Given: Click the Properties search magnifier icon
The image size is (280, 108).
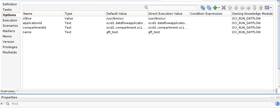Looking at the screenshot, I should point(8,104).
